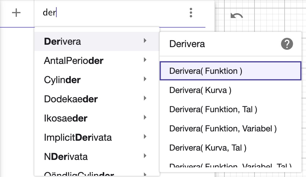Expand the Derivera suggestion chevron

(x=145, y=41)
